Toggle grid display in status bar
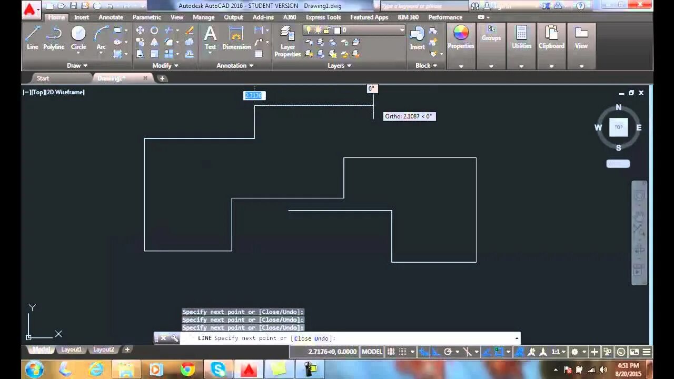 tap(391, 352)
